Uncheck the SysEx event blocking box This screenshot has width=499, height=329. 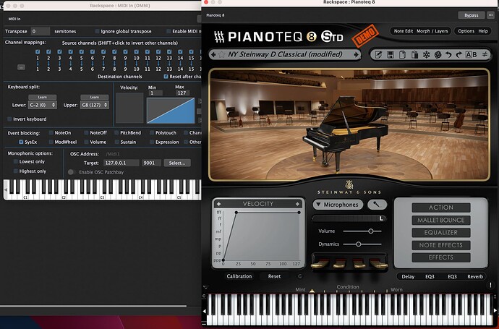(21, 142)
